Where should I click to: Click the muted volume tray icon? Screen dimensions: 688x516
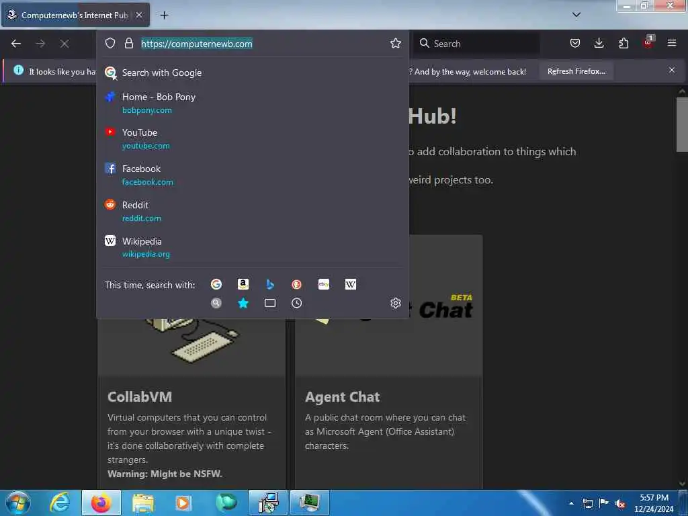[620, 503]
